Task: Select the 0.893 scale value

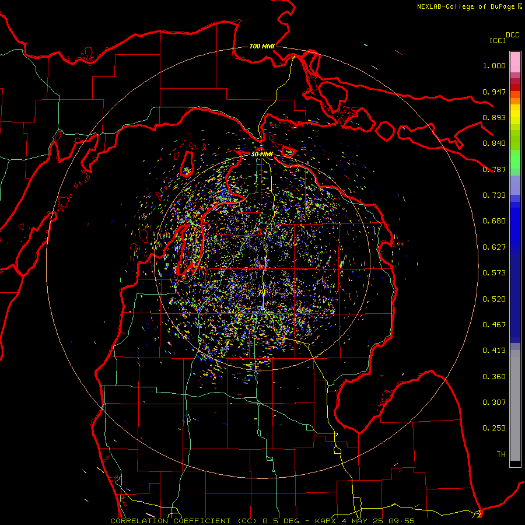Action: click(x=494, y=117)
